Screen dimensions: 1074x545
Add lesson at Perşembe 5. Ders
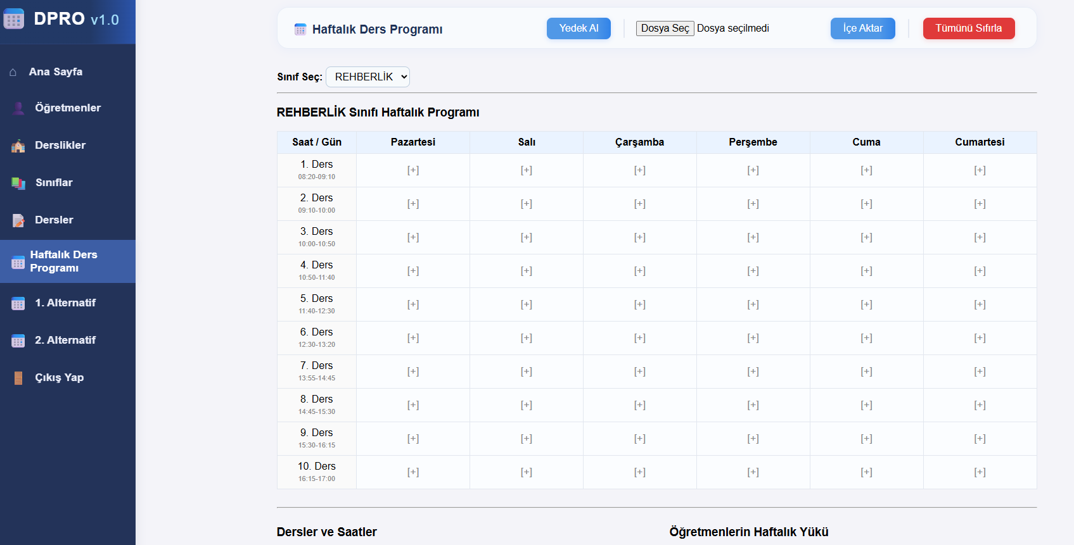pos(753,304)
